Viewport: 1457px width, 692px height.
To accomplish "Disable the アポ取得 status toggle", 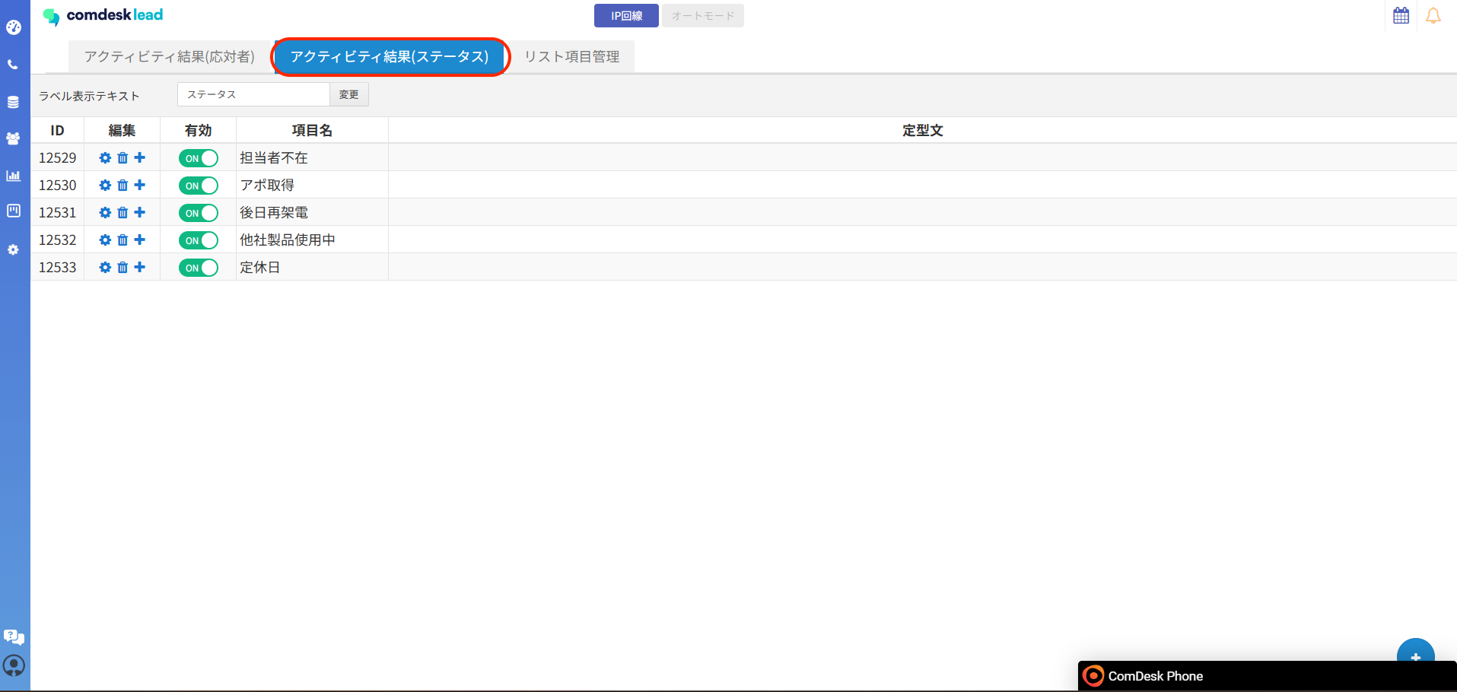I will 199,186.
